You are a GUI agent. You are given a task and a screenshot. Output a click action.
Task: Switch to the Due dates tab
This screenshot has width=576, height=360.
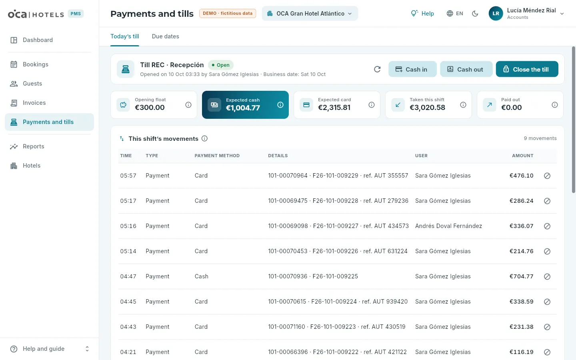click(166, 36)
